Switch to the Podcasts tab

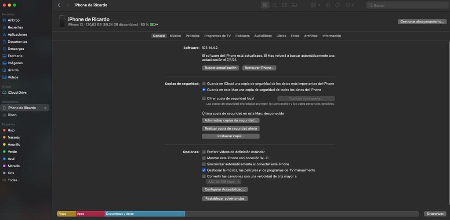coord(243,36)
